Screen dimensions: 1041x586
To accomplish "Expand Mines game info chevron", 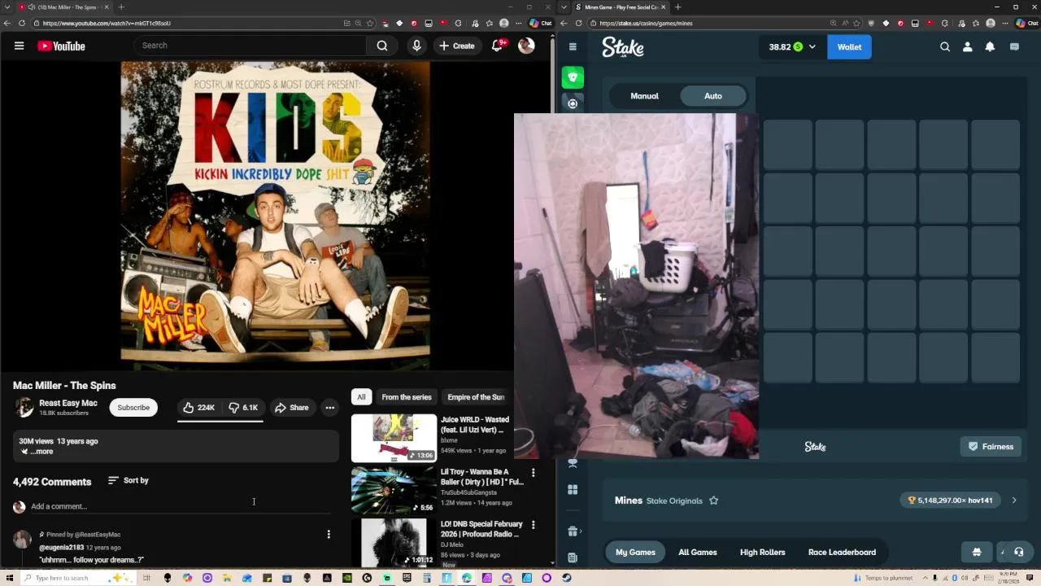I will 1014,501.
